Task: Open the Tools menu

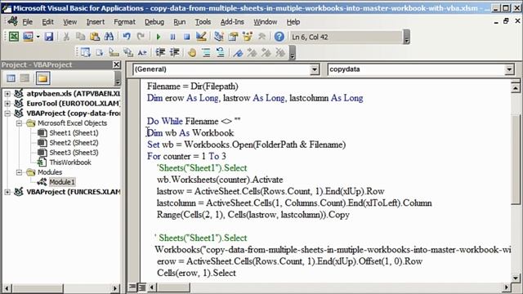Action: tap(203, 22)
